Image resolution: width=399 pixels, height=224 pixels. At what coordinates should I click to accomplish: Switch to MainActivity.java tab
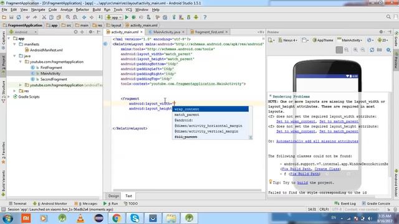[x=166, y=32]
